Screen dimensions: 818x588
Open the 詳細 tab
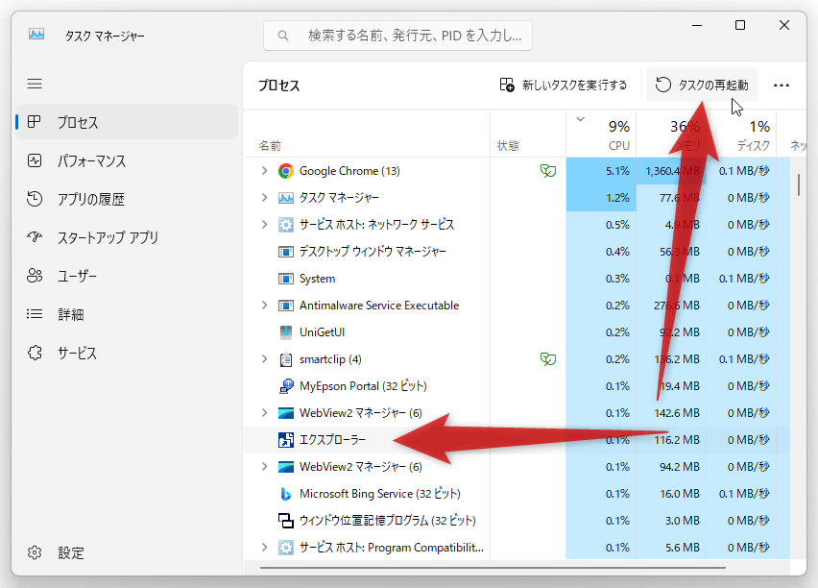pos(127,314)
